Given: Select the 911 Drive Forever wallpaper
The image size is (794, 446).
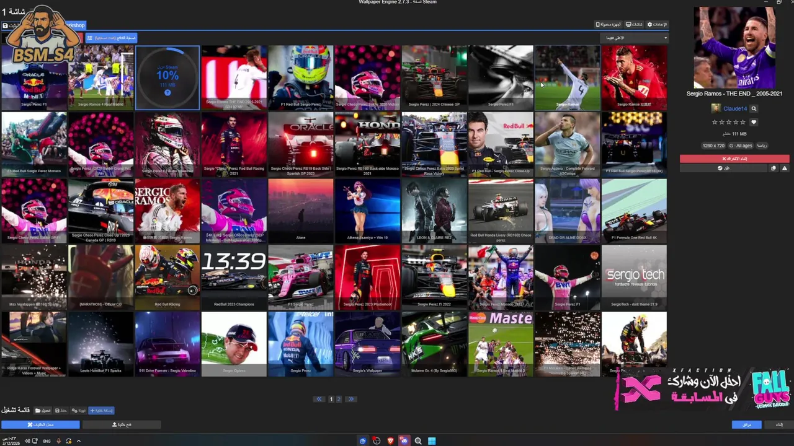Looking at the screenshot, I should 167,344.
